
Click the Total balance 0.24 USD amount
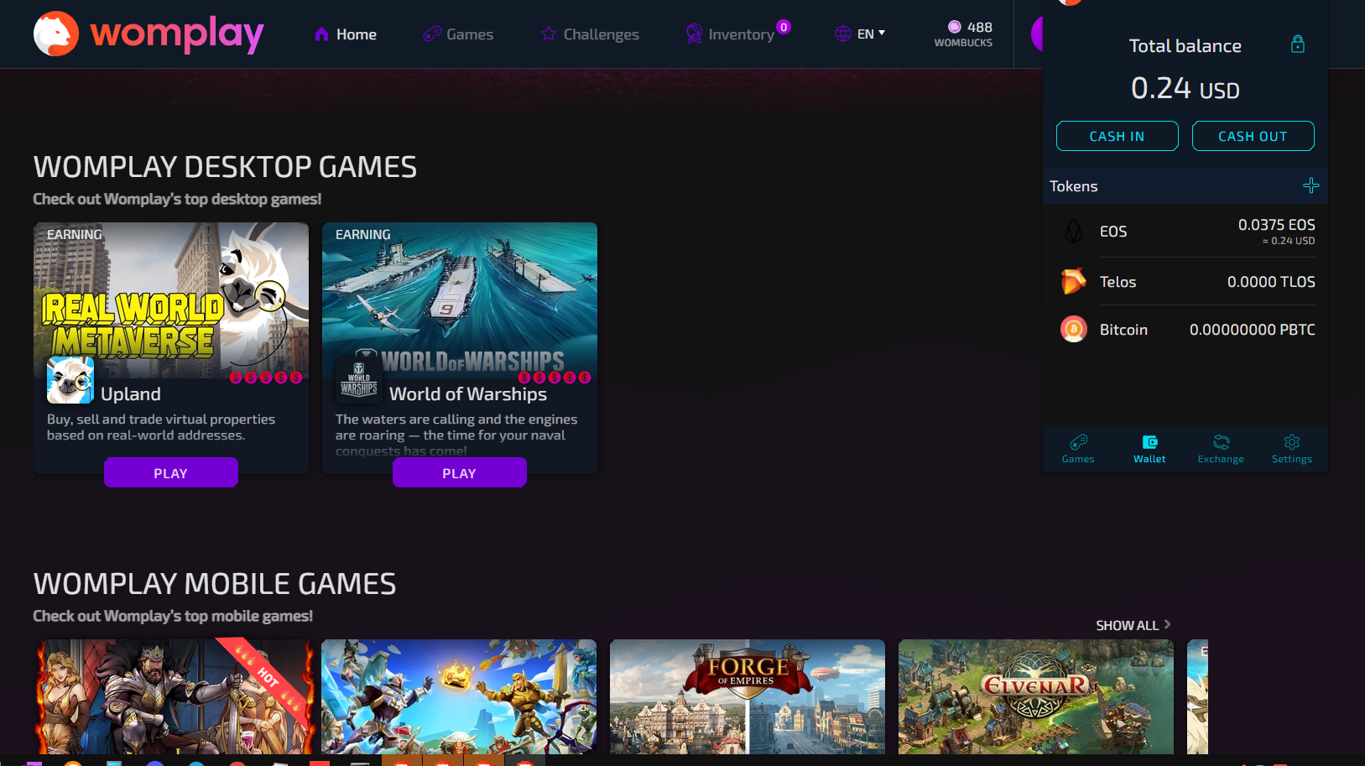point(1185,88)
